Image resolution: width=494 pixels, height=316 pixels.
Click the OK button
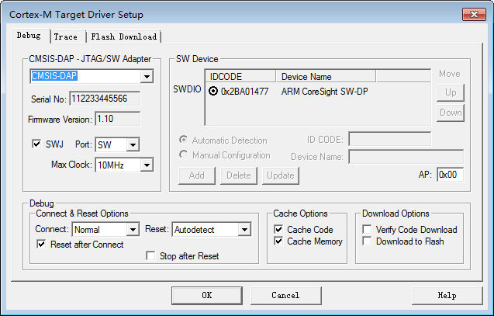tap(207, 296)
